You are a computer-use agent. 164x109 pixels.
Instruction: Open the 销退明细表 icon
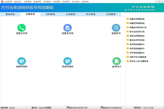68,61
